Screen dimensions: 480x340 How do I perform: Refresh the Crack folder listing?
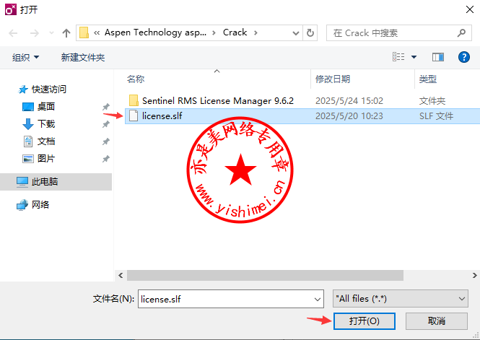coord(310,32)
